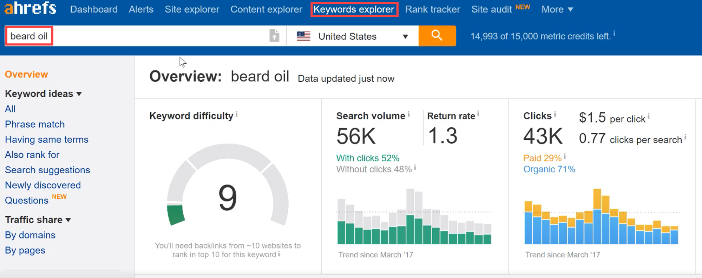
Task: Click info icon next to Keyword difficulty
Action: point(237,114)
